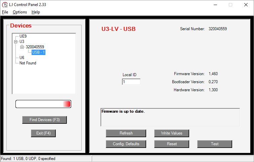Click the red Devices panel heading
254x162 pixels.
click(21, 25)
